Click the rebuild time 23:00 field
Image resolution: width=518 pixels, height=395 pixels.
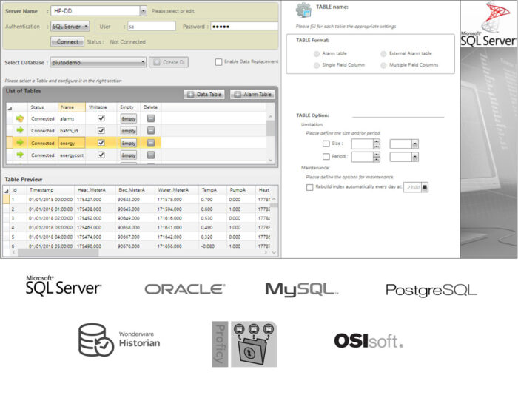coord(413,187)
